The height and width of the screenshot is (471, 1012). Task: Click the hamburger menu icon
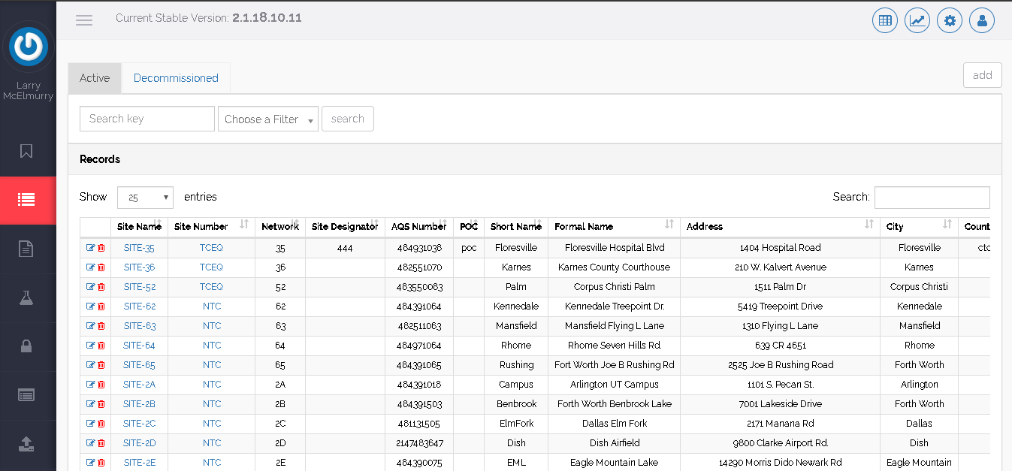tap(84, 20)
